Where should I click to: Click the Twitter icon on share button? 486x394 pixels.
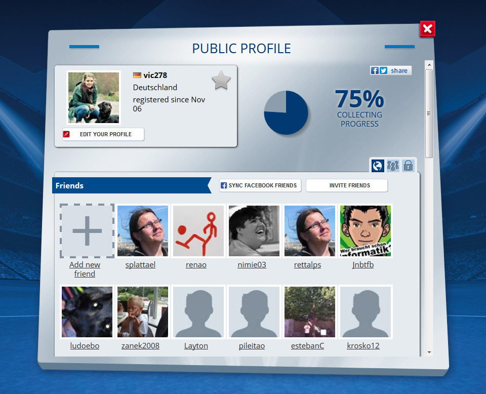pyautogui.click(x=383, y=71)
